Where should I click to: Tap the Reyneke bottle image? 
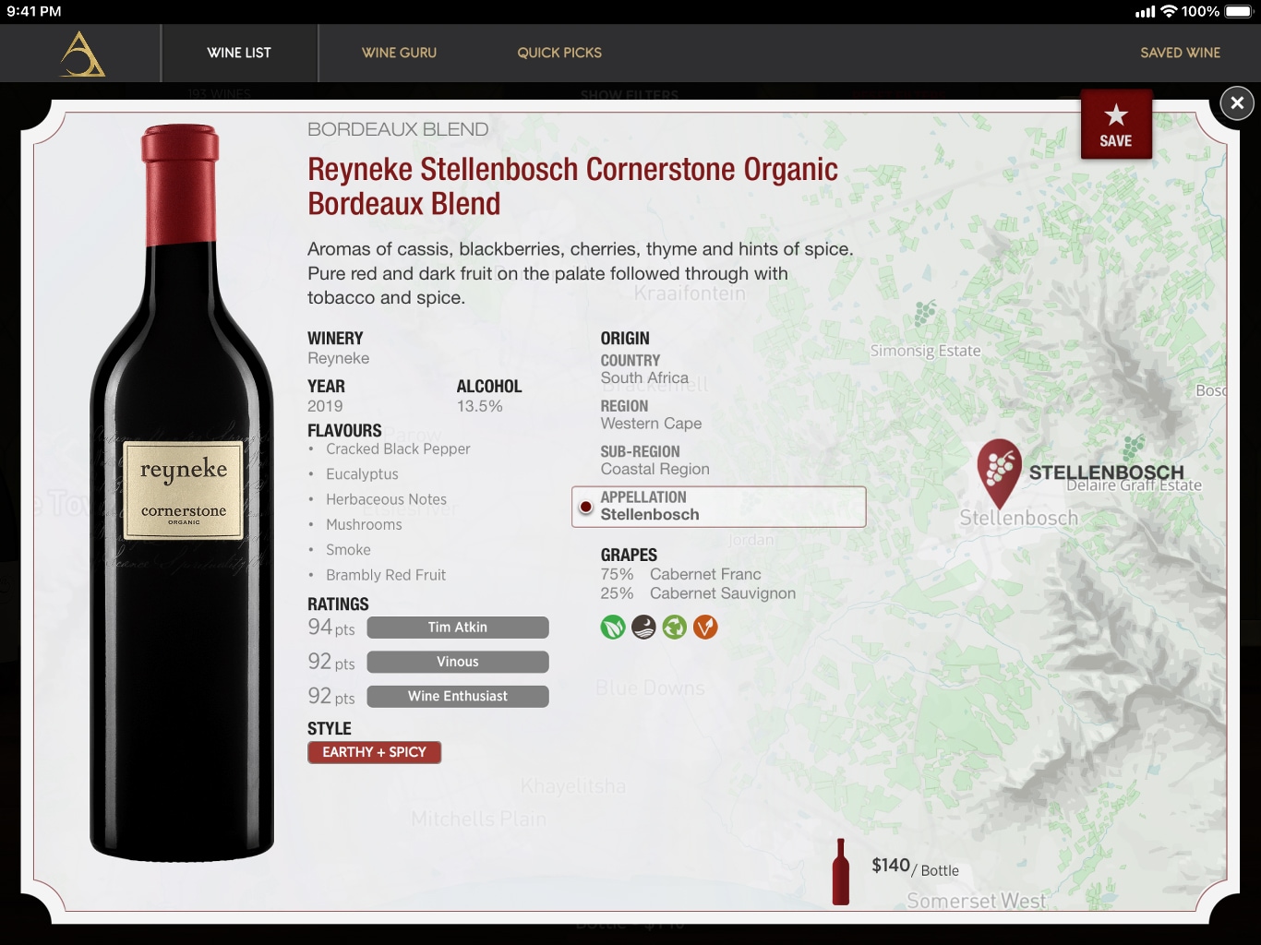182,492
